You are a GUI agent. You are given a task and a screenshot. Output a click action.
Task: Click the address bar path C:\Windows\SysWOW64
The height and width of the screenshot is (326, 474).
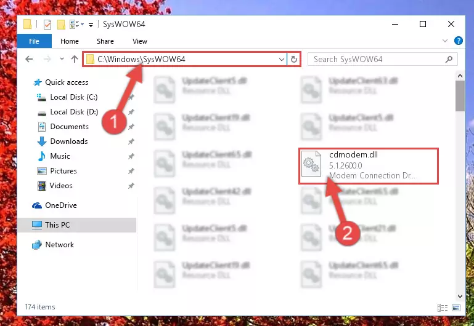pos(141,59)
